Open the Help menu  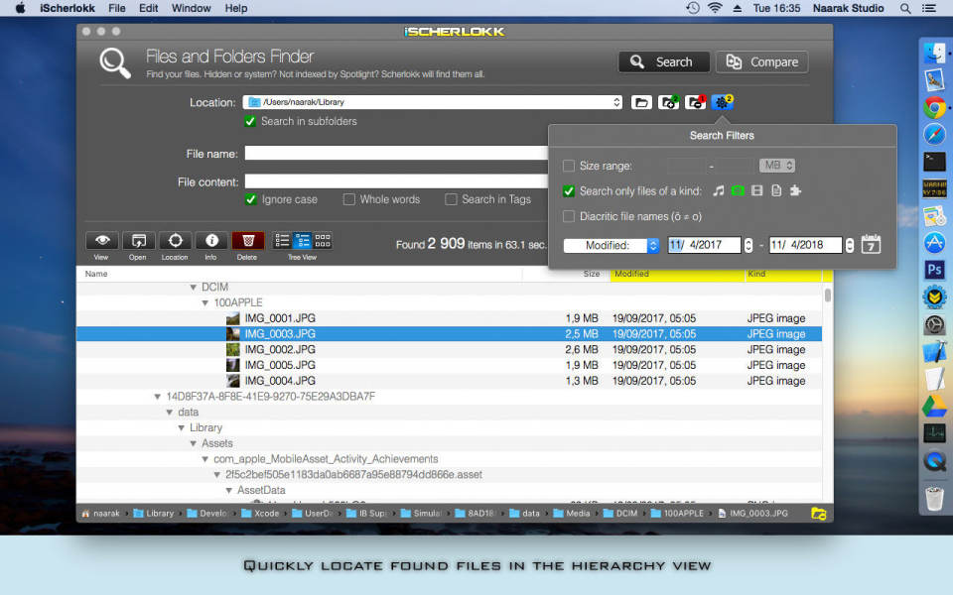[x=236, y=9]
